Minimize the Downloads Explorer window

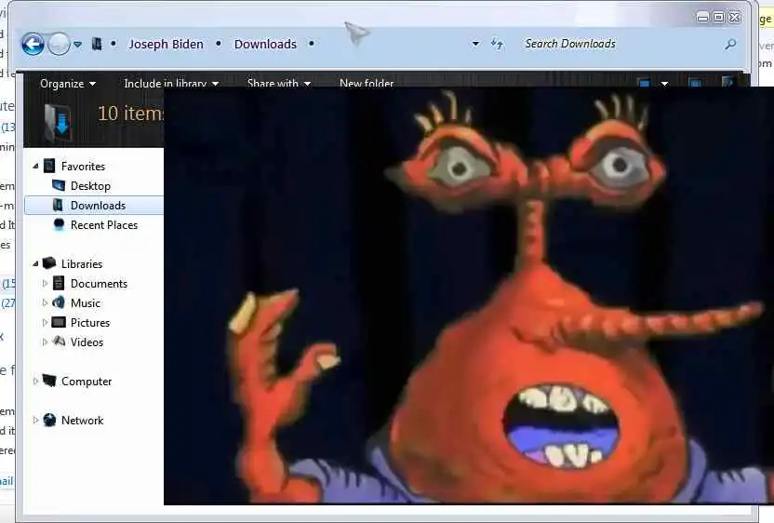(702, 18)
